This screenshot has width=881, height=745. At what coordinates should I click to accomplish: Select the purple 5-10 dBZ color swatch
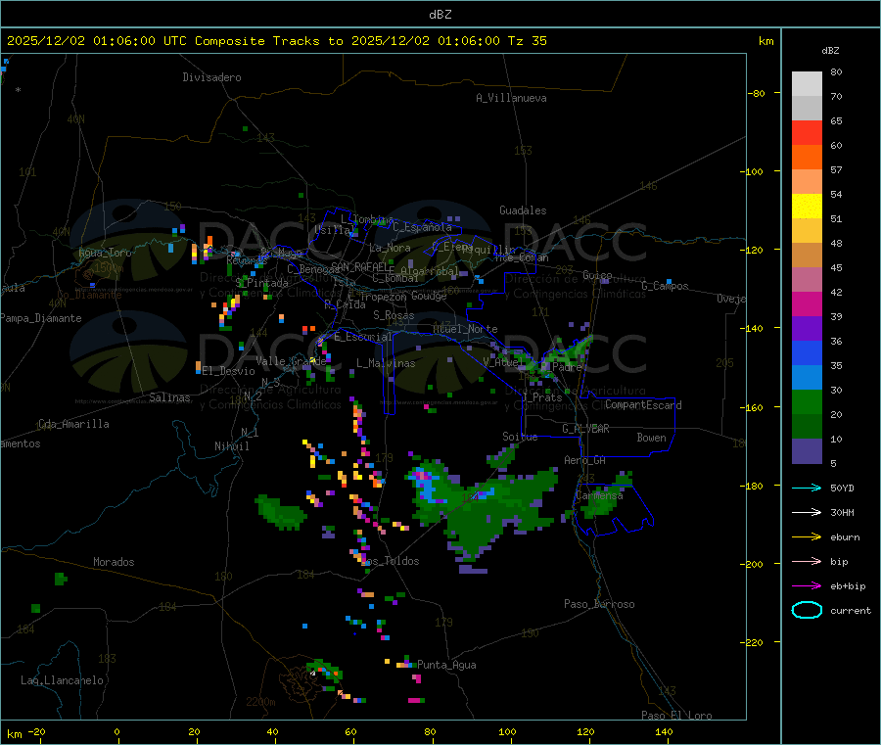[x=807, y=451]
